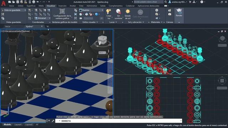The width and height of the screenshot is (228, 128).
Task: Select the Ajedrez* drawing file tab
Action: (x=30, y=26)
